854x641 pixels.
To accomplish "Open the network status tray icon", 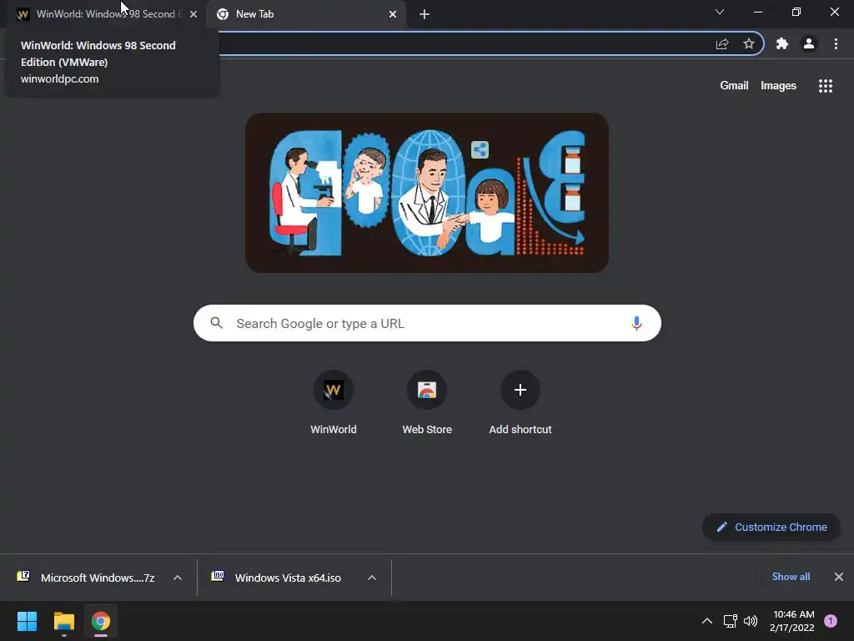I will click(730, 621).
